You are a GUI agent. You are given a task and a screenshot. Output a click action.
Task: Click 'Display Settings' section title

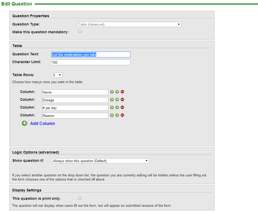(x=27, y=190)
